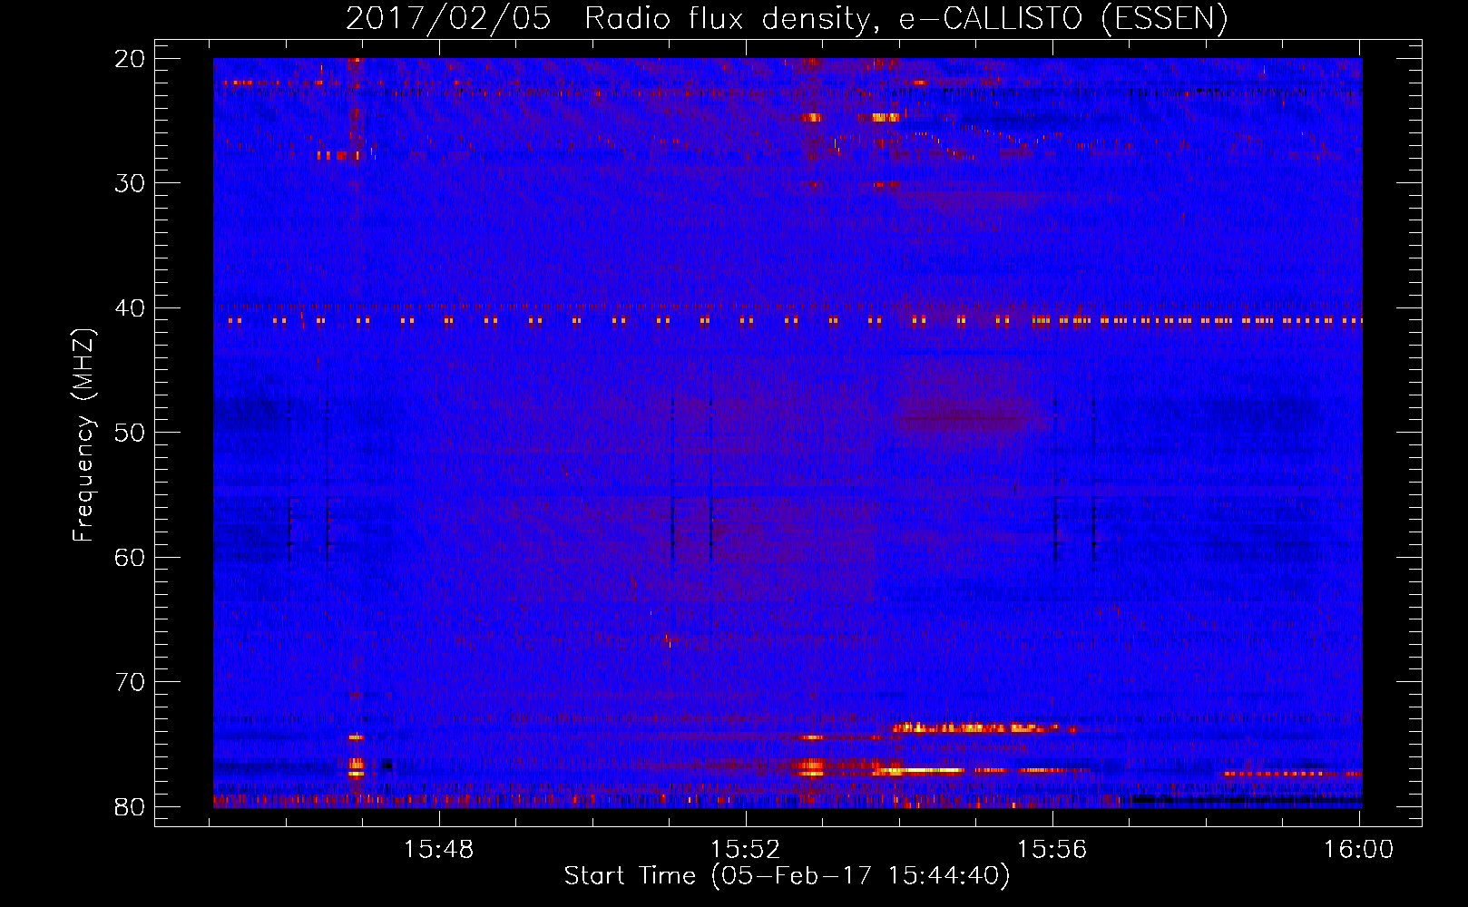Click the time tick label '16:00'
The image size is (1468, 907).
pos(1359,850)
